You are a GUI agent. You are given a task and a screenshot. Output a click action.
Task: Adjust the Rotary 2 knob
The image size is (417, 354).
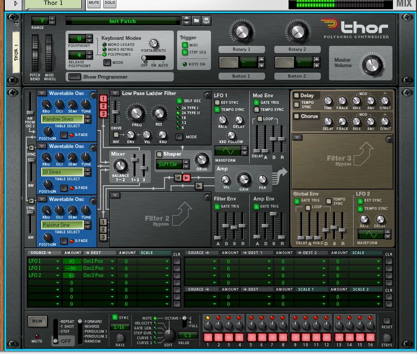[x=298, y=32]
